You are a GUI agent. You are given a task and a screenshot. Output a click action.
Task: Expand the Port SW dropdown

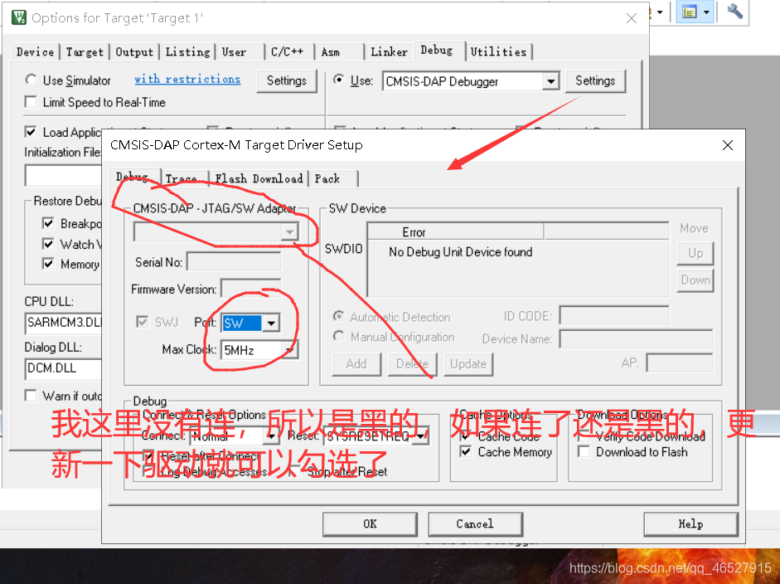(x=270, y=324)
